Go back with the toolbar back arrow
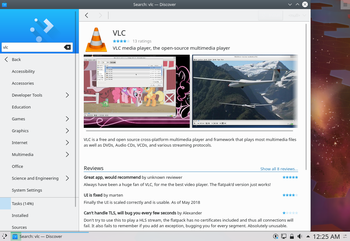 pos(87,15)
